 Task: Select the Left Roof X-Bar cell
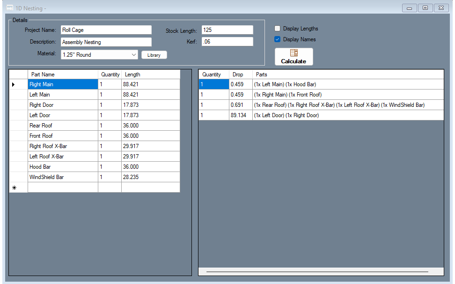point(63,157)
